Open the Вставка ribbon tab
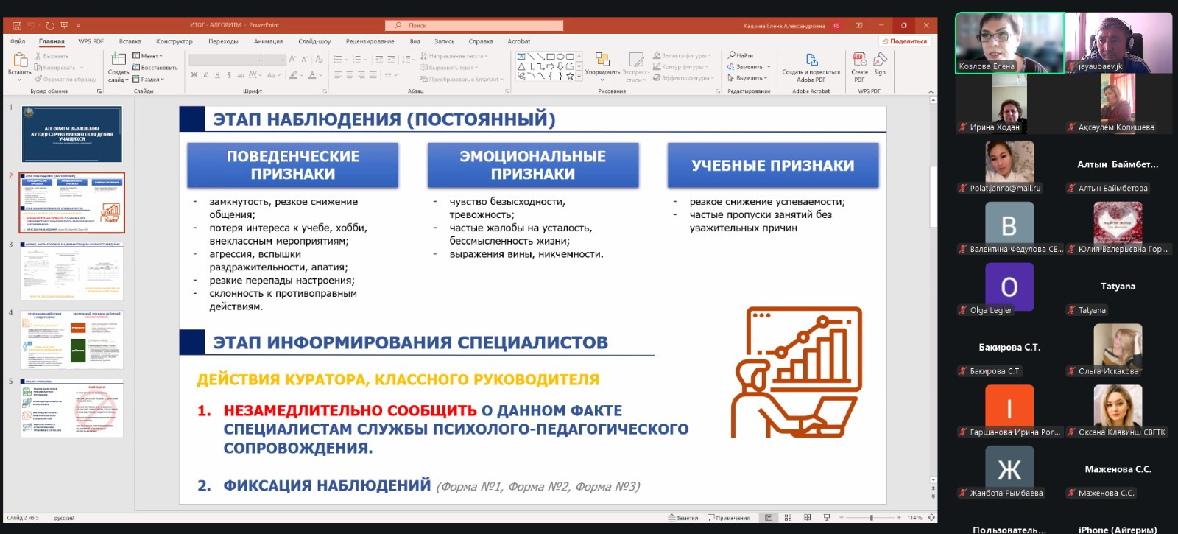1178x534 pixels. click(130, 41)
